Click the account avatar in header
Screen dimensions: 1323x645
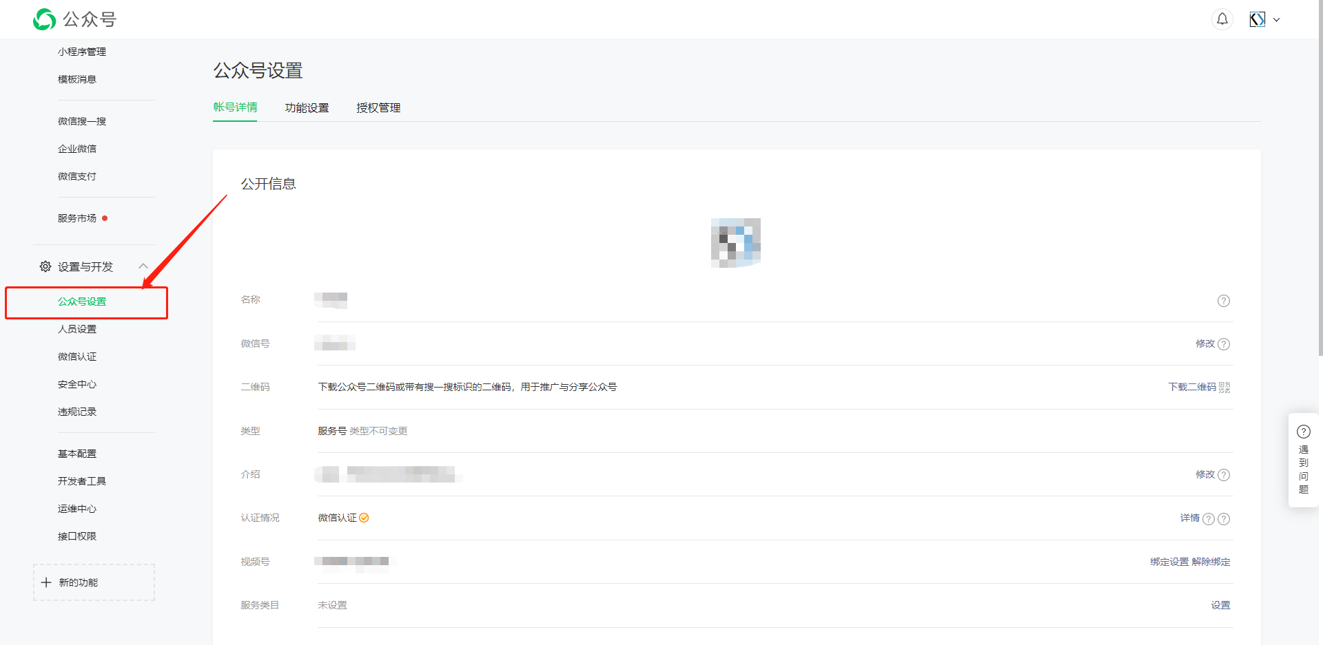click(x=1258, y=19)
